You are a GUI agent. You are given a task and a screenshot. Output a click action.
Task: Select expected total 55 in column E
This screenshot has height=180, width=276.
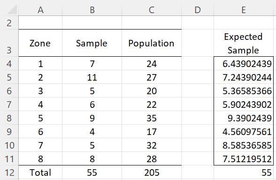click(x=244, y=172)
